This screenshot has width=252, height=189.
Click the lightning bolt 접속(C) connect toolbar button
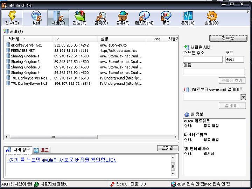tap(12, 18)
